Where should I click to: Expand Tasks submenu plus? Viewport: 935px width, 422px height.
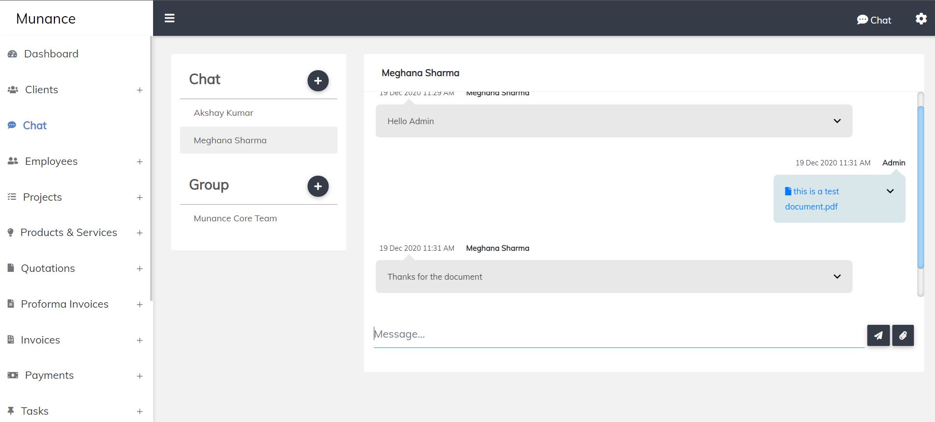pyautogui.click(x=140, y=412)
